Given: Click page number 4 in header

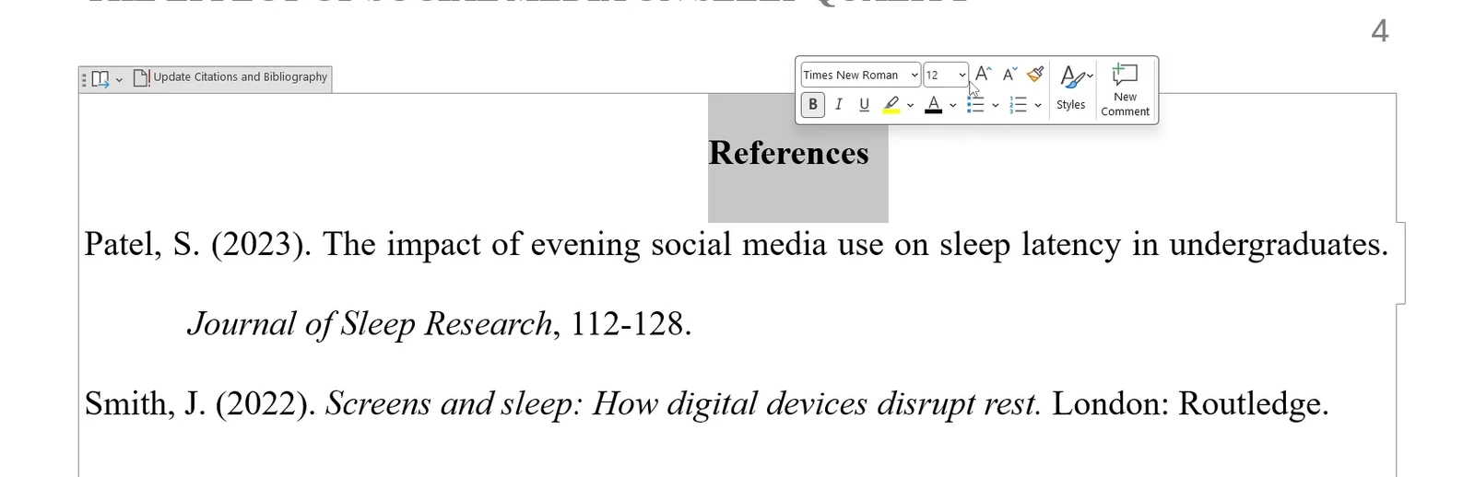Looking at the screenshot, I should (x=1379, y=31).
